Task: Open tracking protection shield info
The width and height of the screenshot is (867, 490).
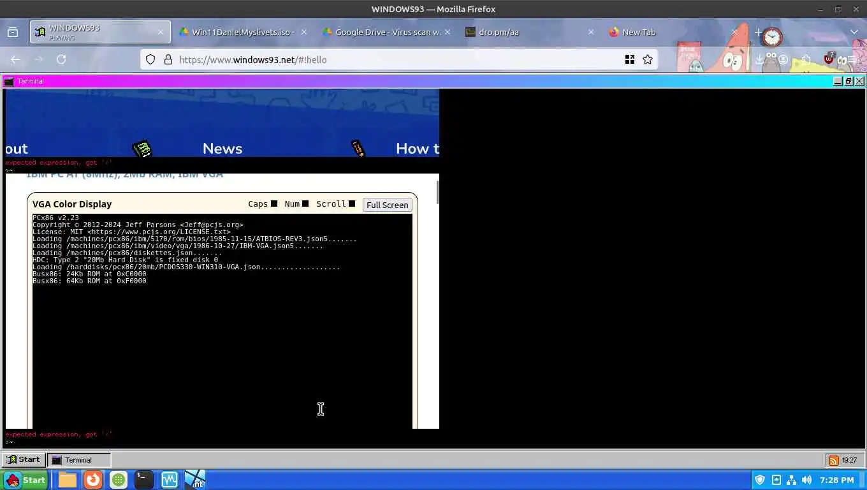Action: pos(150,59)
